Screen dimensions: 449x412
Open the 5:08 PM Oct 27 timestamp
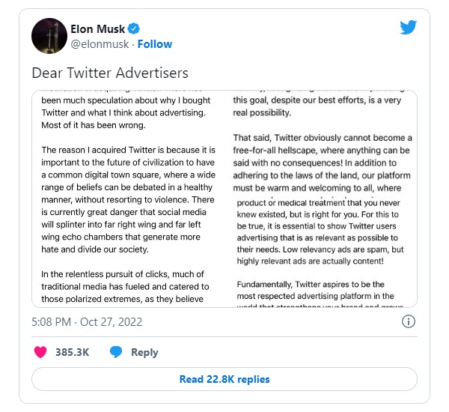(87, 322)
